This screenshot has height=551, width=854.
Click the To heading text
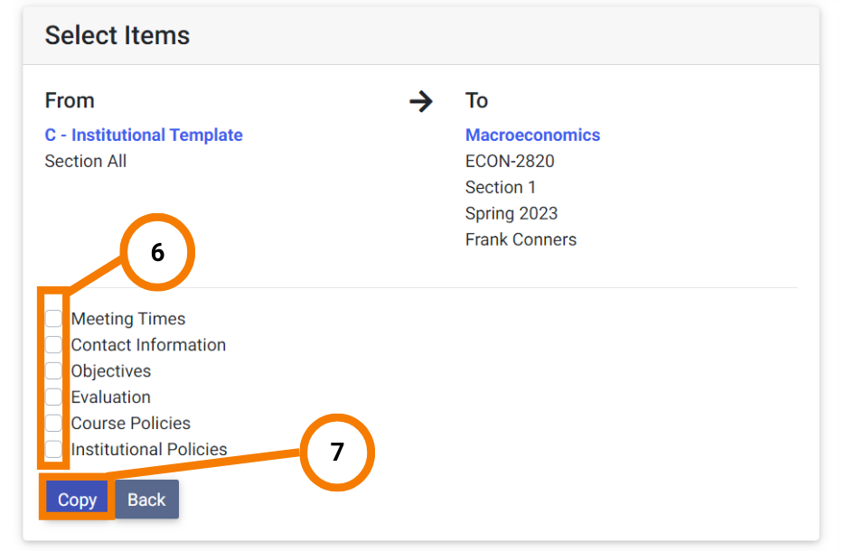476,101
